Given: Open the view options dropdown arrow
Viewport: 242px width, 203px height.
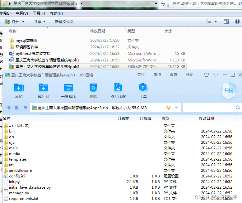Looking at the screenshot, I should (216, 22).
